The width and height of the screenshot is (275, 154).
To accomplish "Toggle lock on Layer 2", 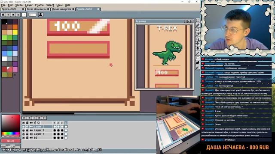I will pyautogui.click(x=27, y=130).
